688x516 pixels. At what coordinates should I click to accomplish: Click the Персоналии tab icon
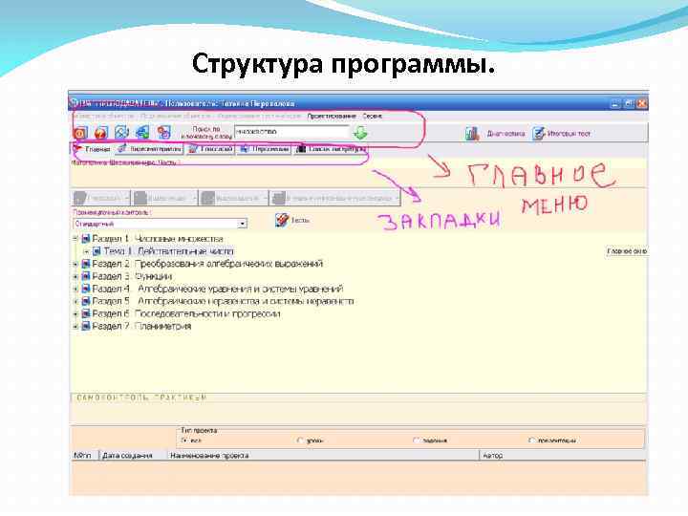pyautogui.click(x=245, y=149)
